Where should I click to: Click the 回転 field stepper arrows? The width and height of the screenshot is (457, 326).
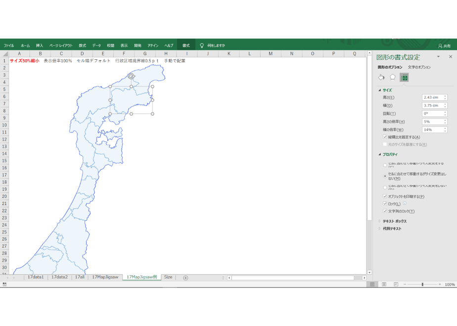coord(445,114)
